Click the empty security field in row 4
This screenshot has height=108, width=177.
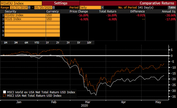click(x=25, y=27)
